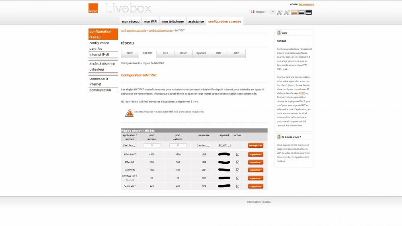The height and width of the screenshot is (226, 402).
Task: Select 'administration' in the sidebar
Action: (103, 90)
